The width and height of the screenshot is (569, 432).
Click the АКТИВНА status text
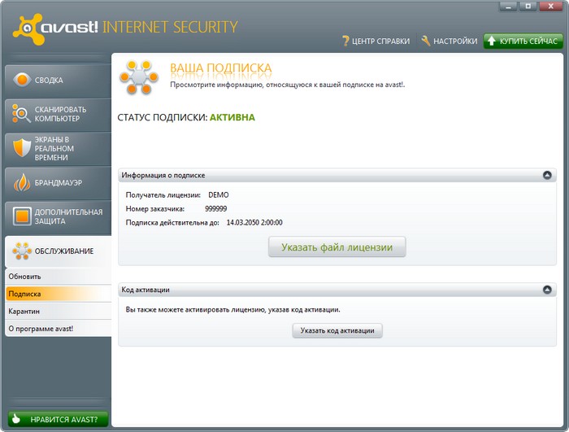232,117
